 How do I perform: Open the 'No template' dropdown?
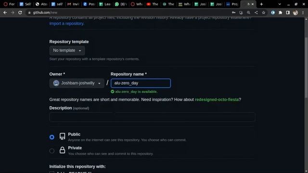67,50
